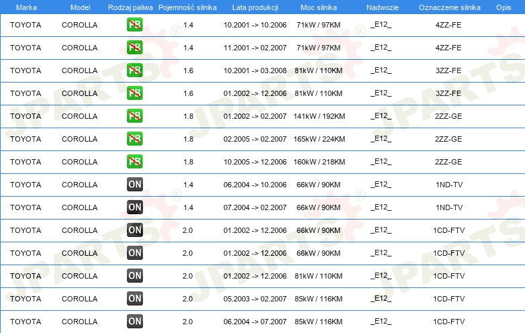The image size is (525, 333).
Task: Click the PB petrol icon in the 141kW / 192KM row
Action: [135, 116]
